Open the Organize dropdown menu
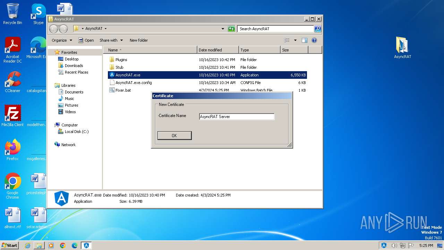The width and height of the screenshot is (444, 250). pos(62,40)
